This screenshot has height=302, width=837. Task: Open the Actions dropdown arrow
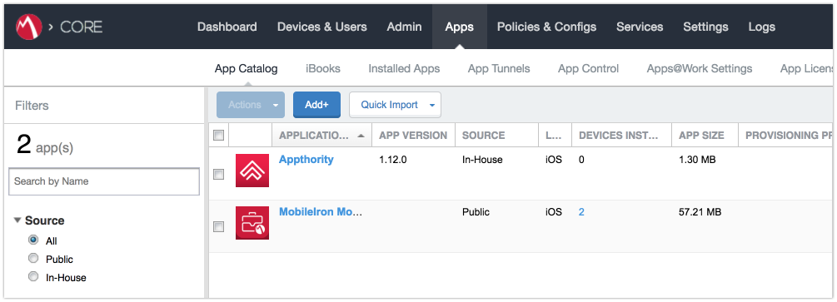tap(276, 105)
